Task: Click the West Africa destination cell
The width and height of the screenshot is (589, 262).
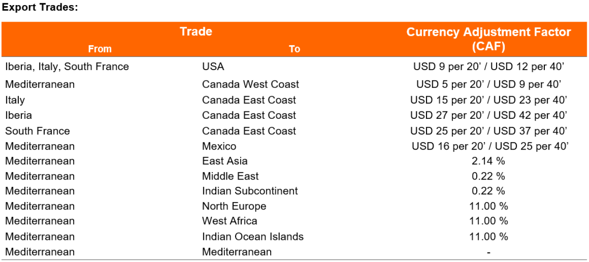Action: click(x=230, y=221)
